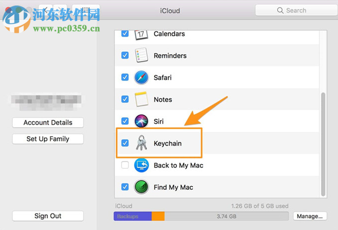Click the Find My Mac radar icon
Image resolution: width=338 pixels, height=230 pixels.
pos(141,187)
